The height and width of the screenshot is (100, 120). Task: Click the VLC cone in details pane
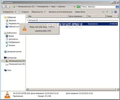pos(7,95)
